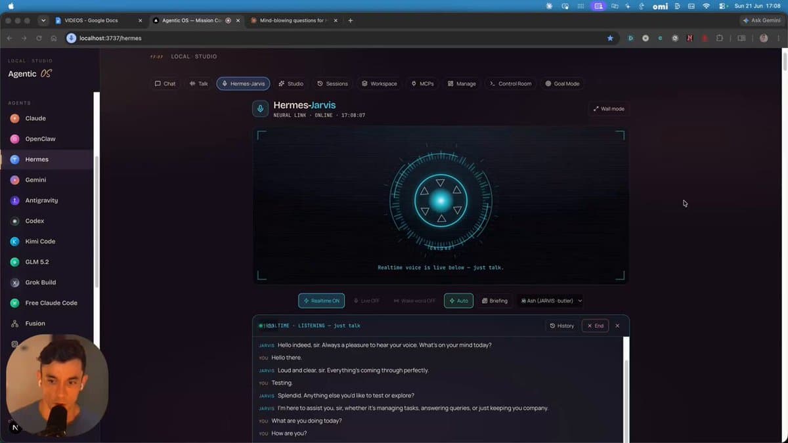The height and width of the screenshot is (443, 788).
Task: Open the Sessions tab
Action: [x=332, y=83]
